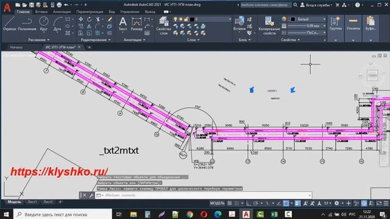Toggle layer on/off lightbulb in layer dropdown
390x219 pixels.
point(175,19)
